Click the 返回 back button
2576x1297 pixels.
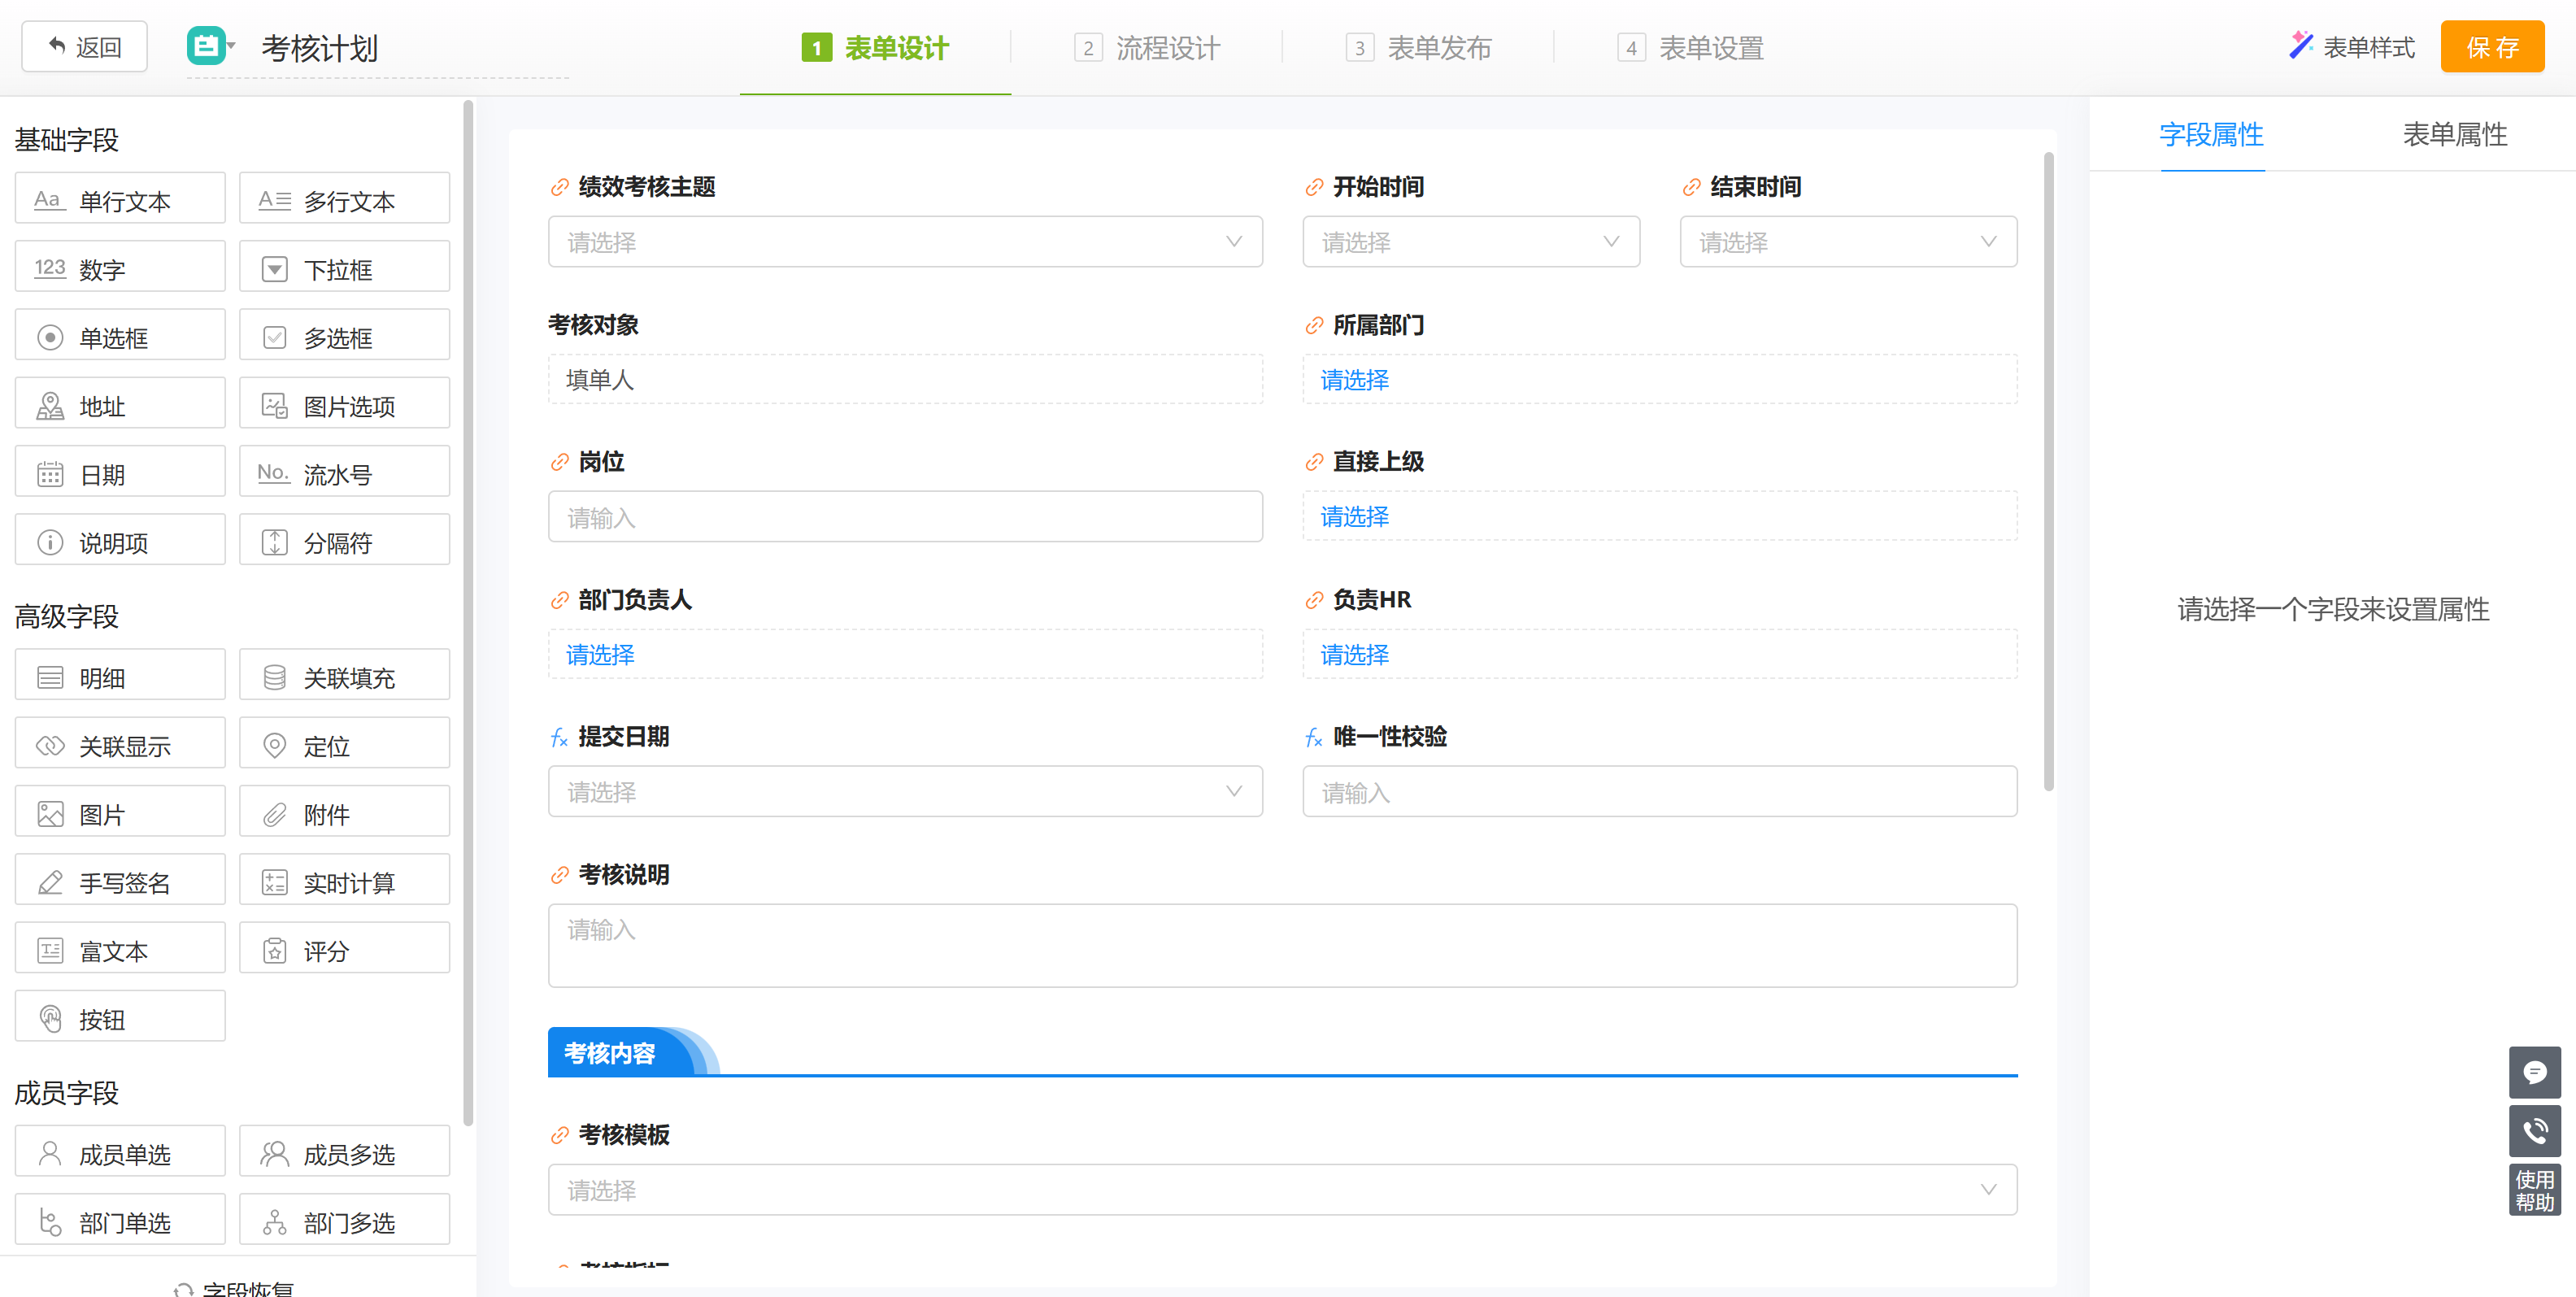coord(85,47)
